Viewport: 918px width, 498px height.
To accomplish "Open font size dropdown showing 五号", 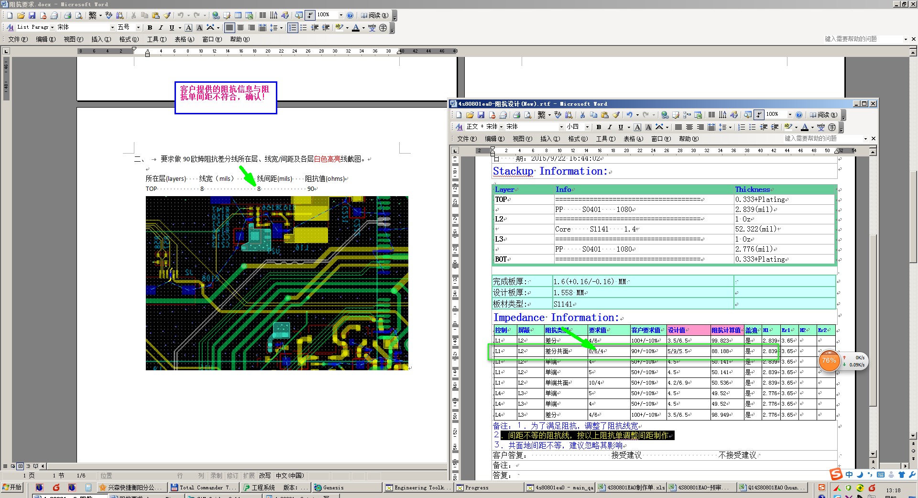I will click(x=138, y=28).
